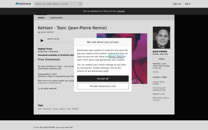
Task: Click the track title heading
Action: pyautogui.click(x=72, y=28)
